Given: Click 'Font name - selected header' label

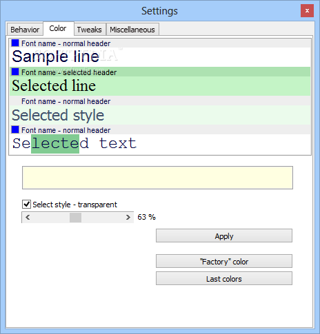Looking at the screenshot, I should pyautogui.click(x=69, y=72).
